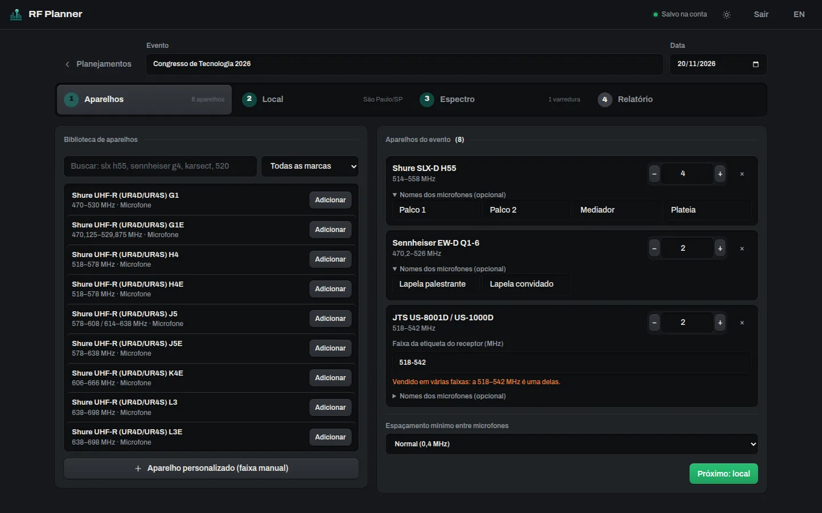Open the Aparelhos step tab
The height and width of the screenshot is (513, 822).
tap(144, 99)
